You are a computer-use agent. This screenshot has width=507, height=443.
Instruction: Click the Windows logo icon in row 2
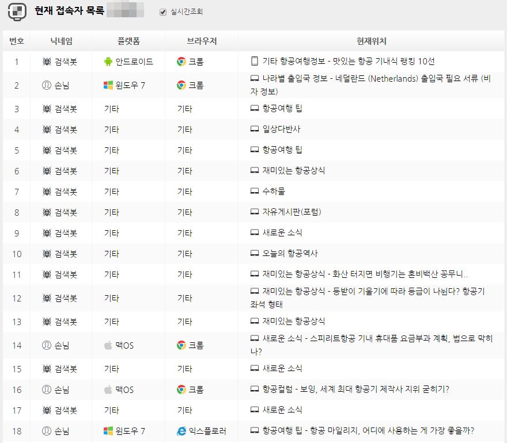click(x=108, y=85)
